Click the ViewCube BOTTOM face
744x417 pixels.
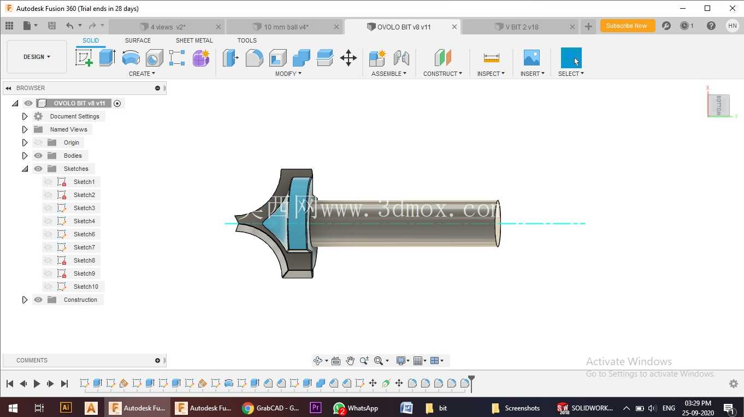click(719, 105)
